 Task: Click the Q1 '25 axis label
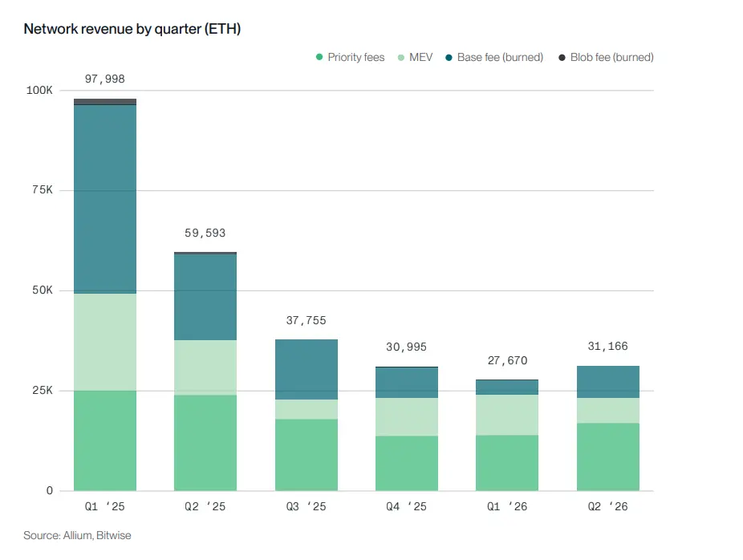(105, 506)
